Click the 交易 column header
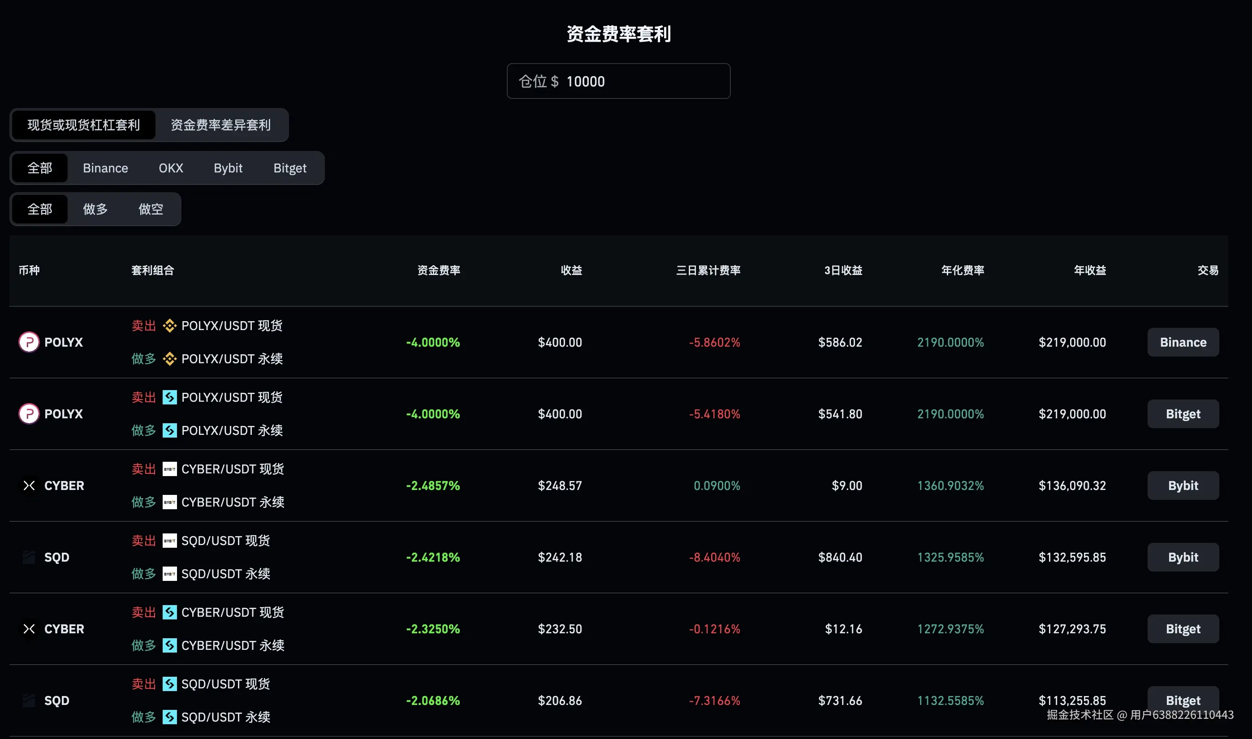The width and height of the screenshot is (1252, 739). click(1208, 271)
